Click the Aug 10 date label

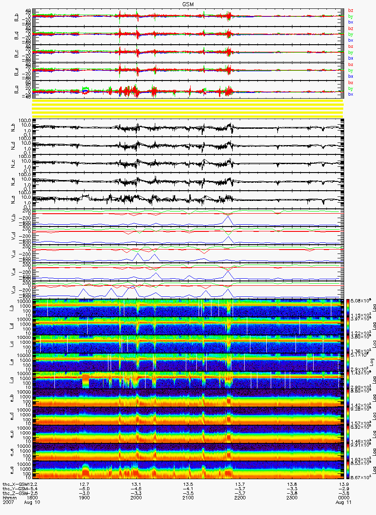[32, 502]
